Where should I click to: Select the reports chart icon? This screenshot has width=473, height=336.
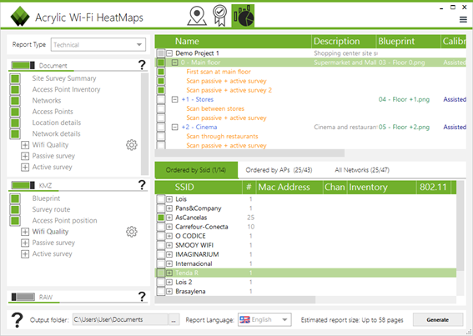pos(243,16)
